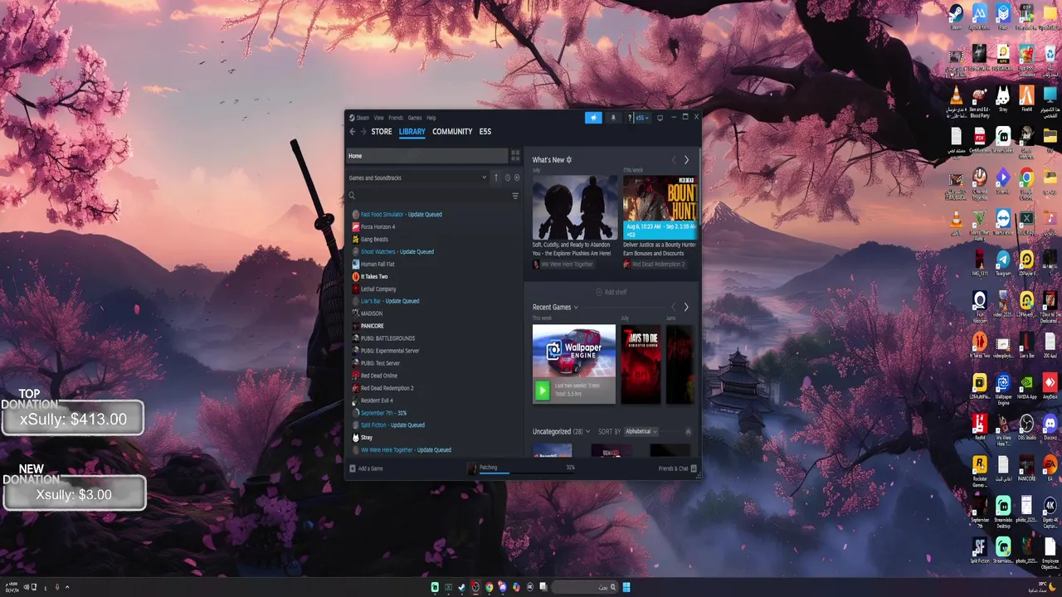Open the Steam menu
1062x597 pixels.
[x=363, y=118]
